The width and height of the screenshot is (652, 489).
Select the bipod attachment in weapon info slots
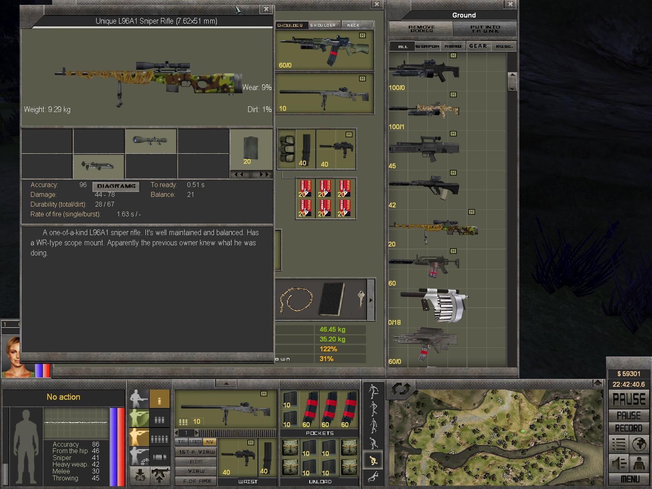pos(98,166)
